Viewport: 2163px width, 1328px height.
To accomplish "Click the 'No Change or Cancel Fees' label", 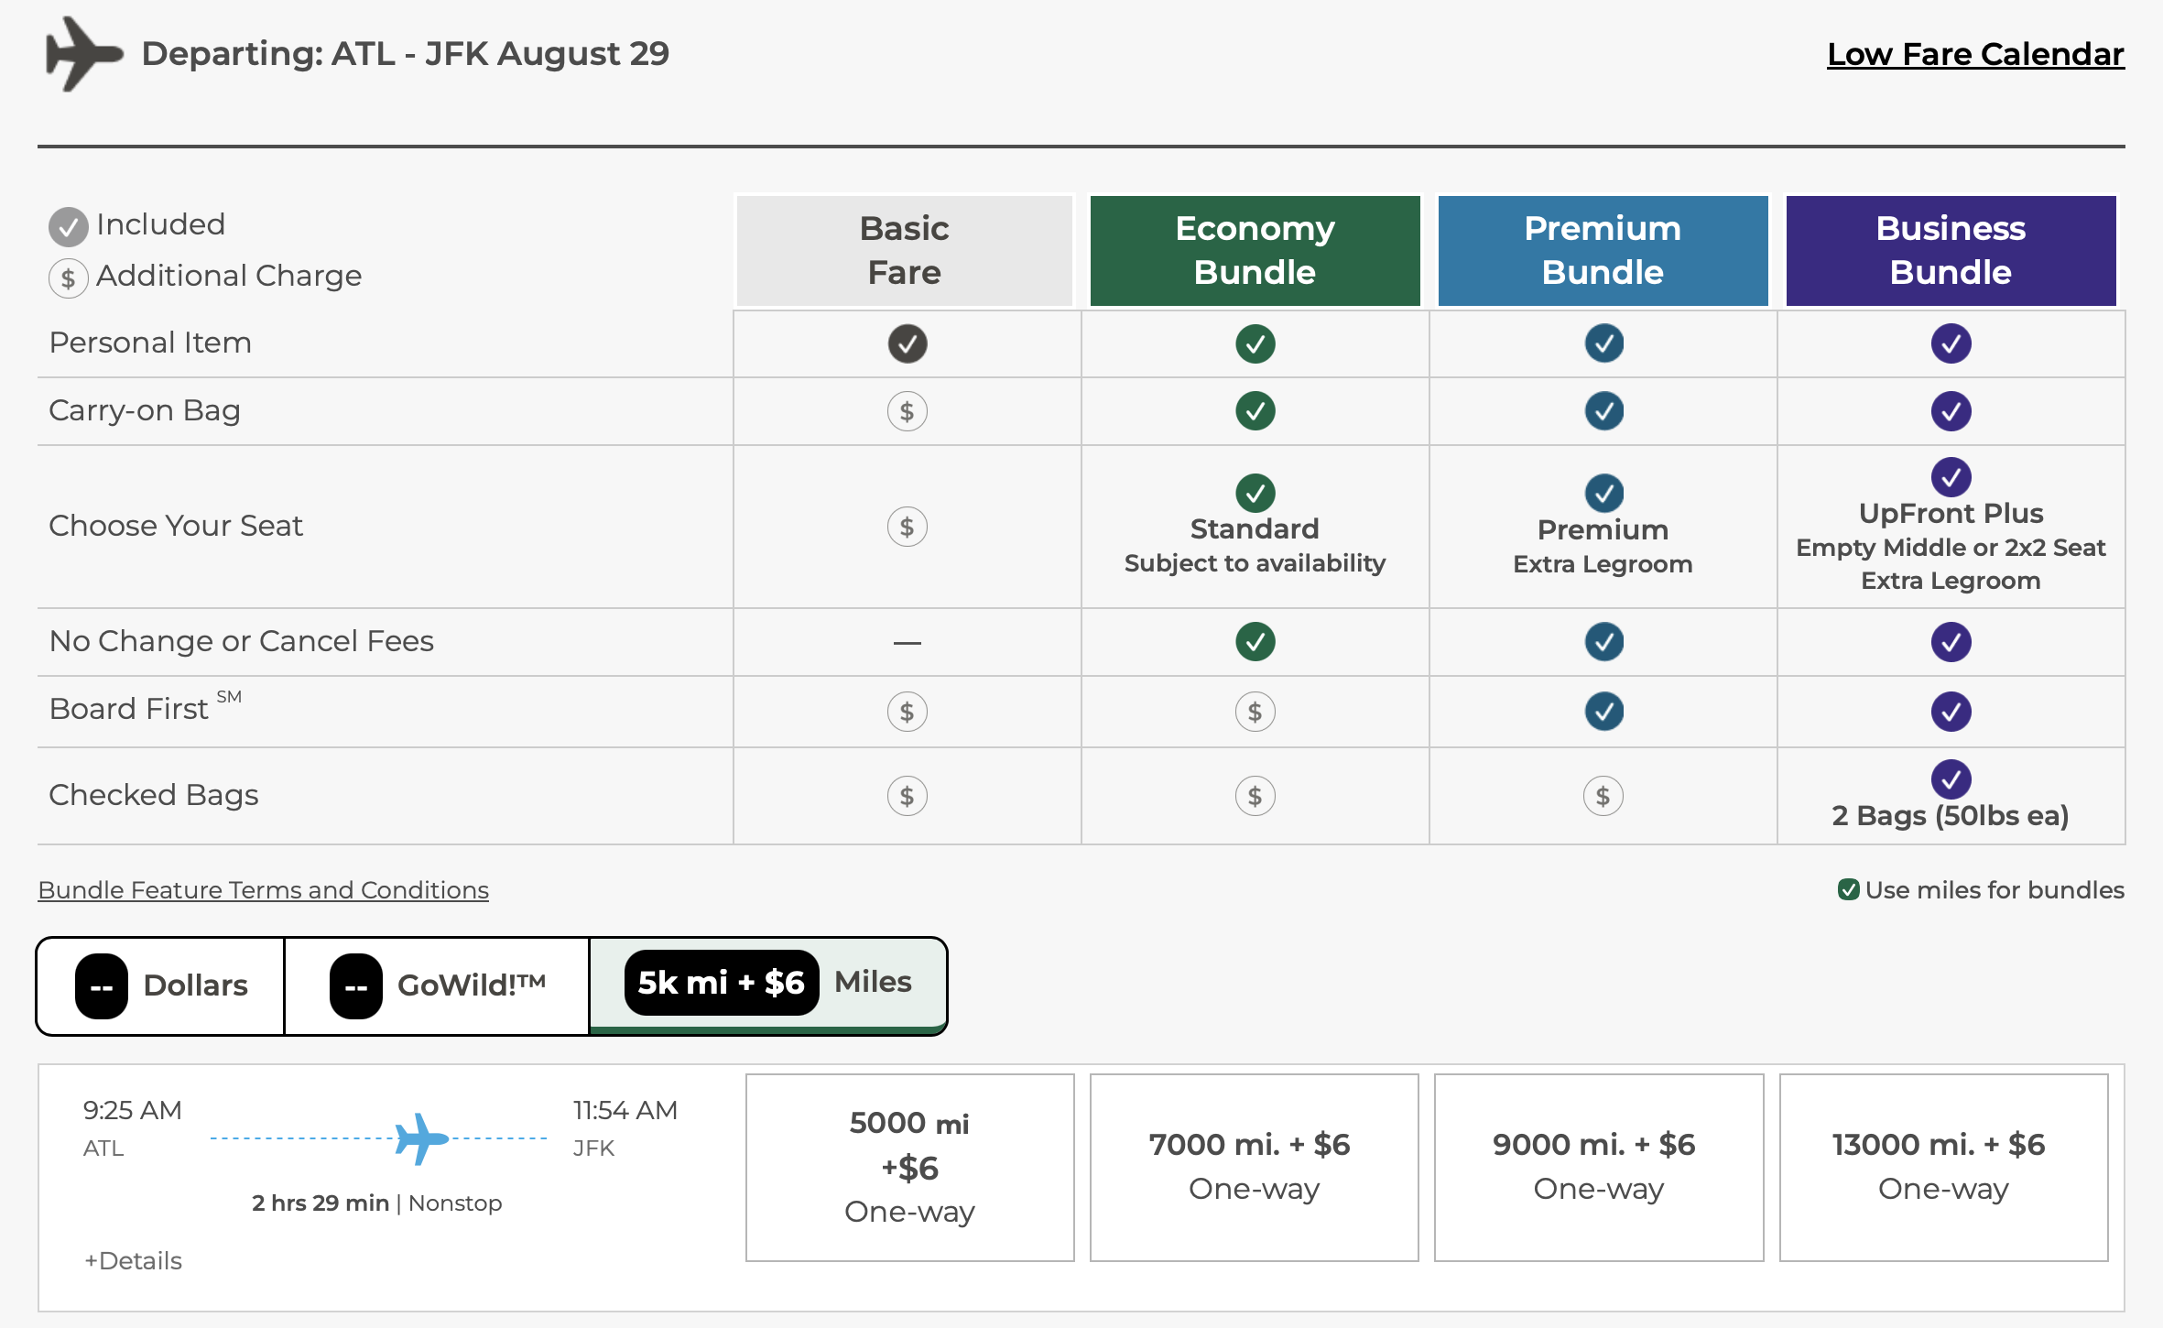I will pos(242,641).
